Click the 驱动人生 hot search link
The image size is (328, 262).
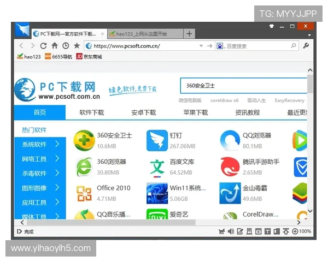[x=256, y=100]
